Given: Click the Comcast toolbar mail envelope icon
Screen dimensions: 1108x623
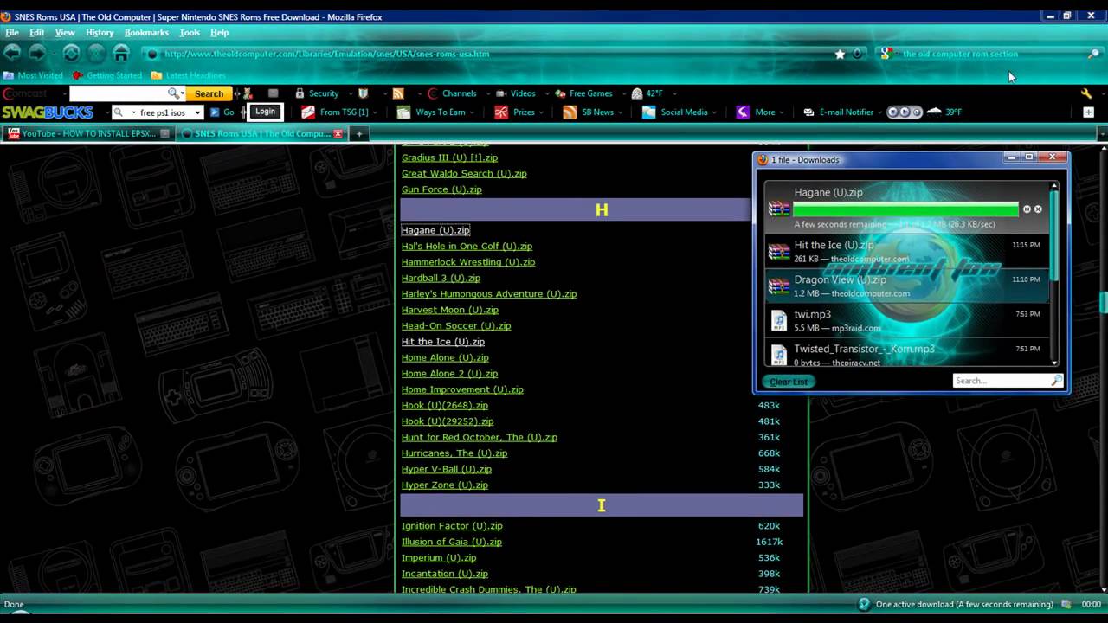Looking at the screenshot, I should pos(274,93).
